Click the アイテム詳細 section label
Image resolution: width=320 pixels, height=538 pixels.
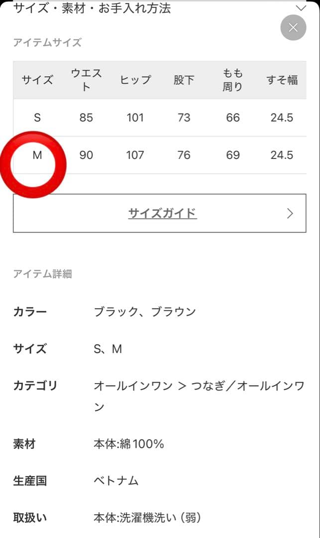point(42,273)
